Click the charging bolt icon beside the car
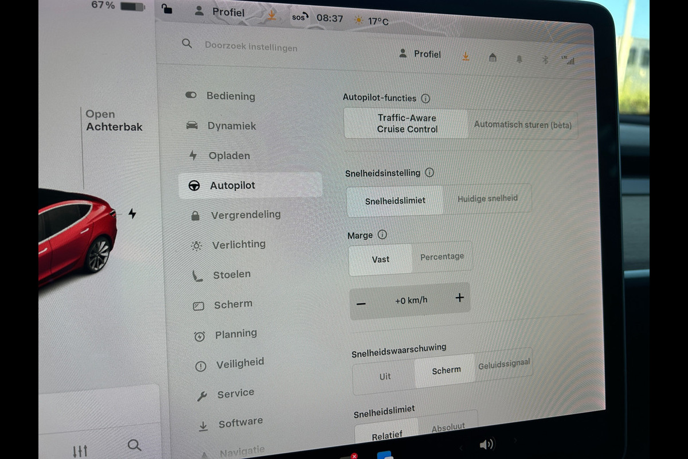The image size is (688, 459). [132, 214]
